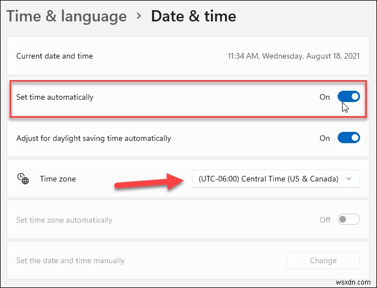
Task: Click the Time zone globe clock icon
Action: [23, 179]
